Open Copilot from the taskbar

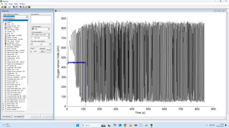click(x=115, y=125)
